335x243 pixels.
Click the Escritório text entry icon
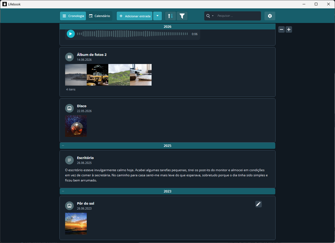pos(69,160)
